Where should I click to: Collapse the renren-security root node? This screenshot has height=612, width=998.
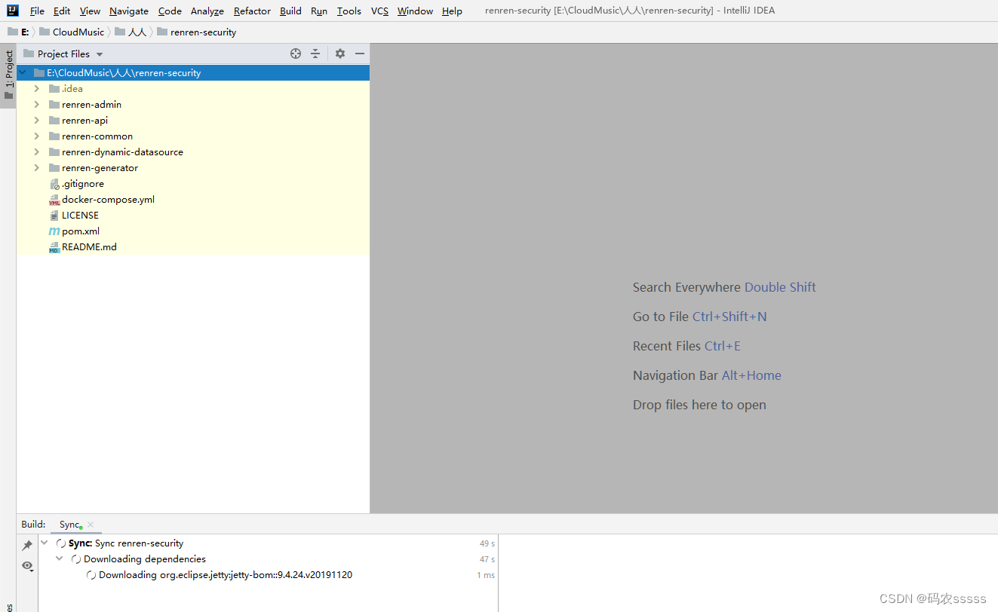point(22,73)
